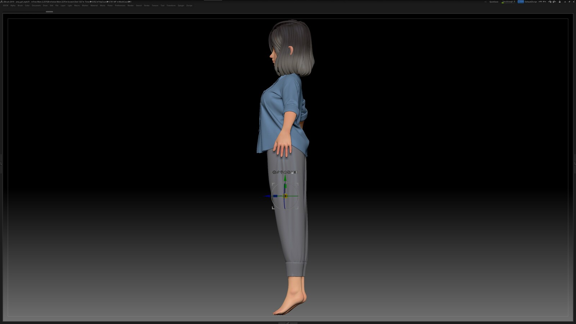Open gizmo customize gear icon

274,172
